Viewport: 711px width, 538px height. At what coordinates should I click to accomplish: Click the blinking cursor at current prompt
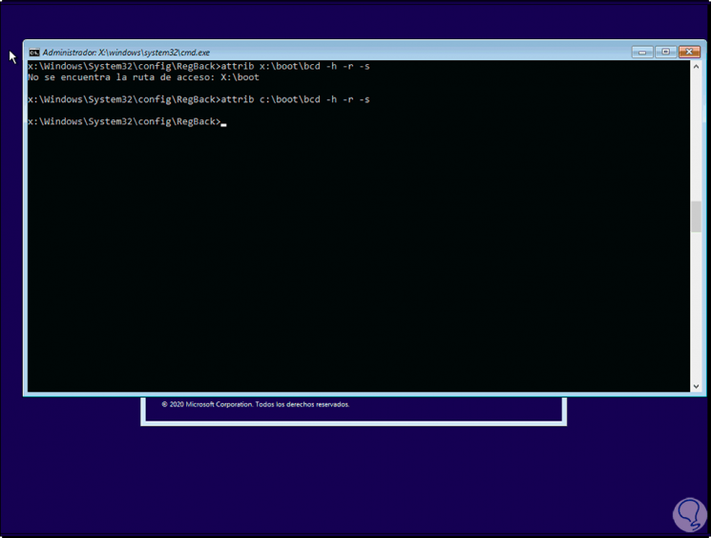[223, 123]
